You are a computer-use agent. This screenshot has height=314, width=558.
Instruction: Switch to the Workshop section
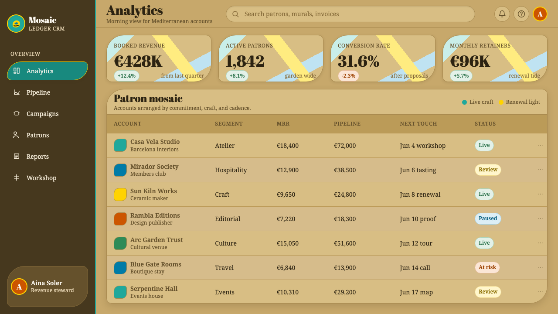pos(48,177)
